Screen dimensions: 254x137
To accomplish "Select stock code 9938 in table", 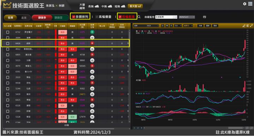I will click(x=18, y=83).
